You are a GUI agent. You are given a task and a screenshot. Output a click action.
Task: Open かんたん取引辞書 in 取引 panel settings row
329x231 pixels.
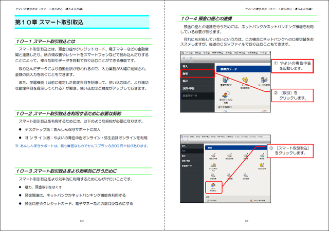[258, 201]
